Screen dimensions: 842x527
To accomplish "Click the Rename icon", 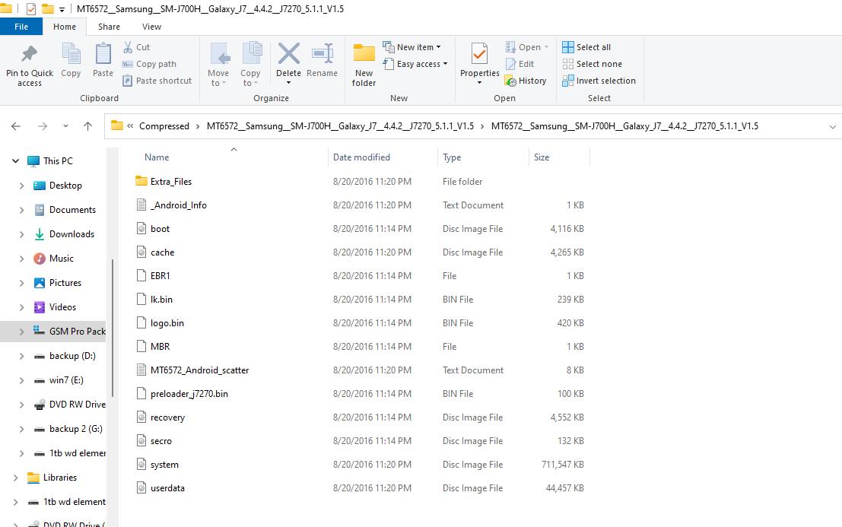I will coord(323,54).
